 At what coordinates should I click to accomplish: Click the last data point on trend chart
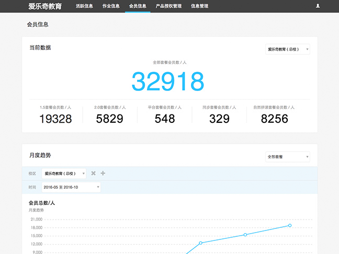pyautogui.click(x=290, y=225)
